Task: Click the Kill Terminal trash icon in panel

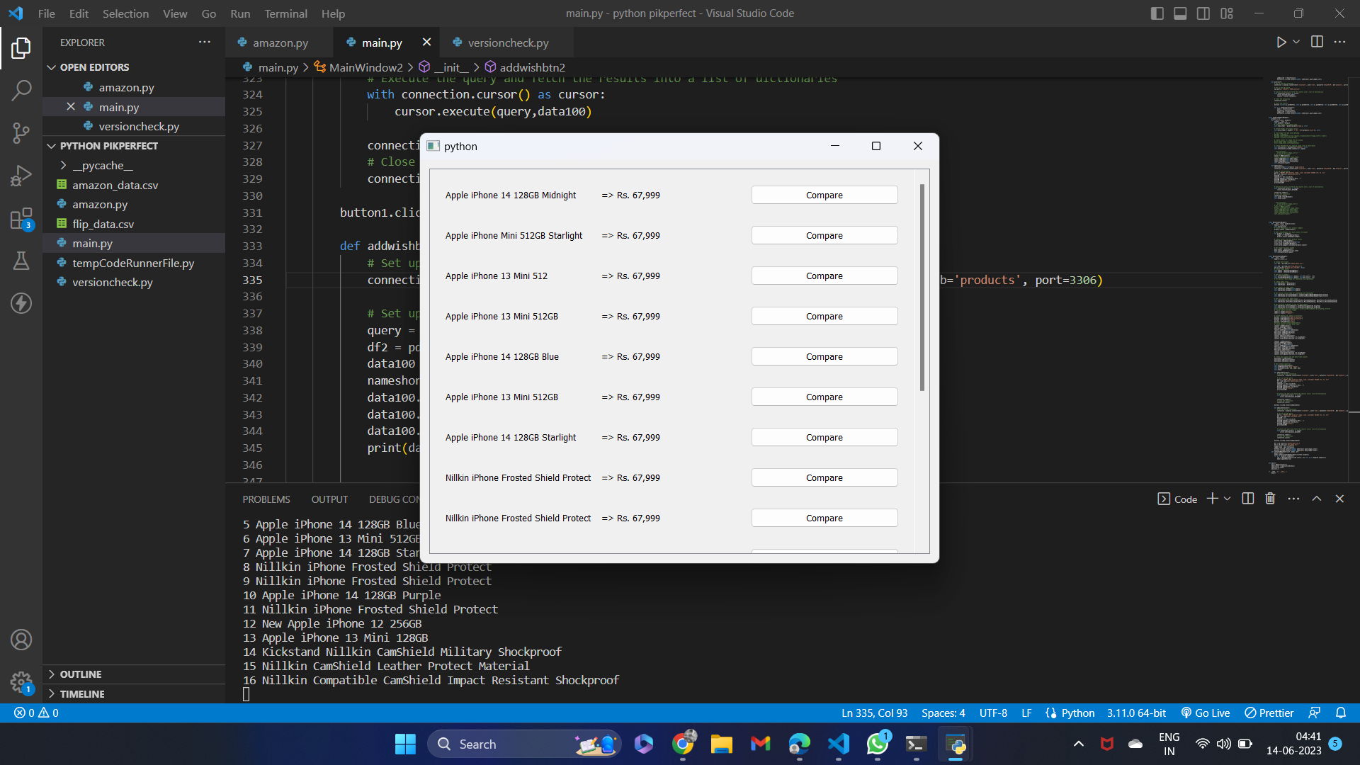Action: [1269, 499]
